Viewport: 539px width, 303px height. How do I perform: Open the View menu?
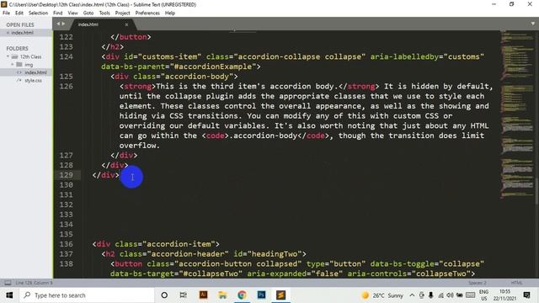[x=73, y=13]
